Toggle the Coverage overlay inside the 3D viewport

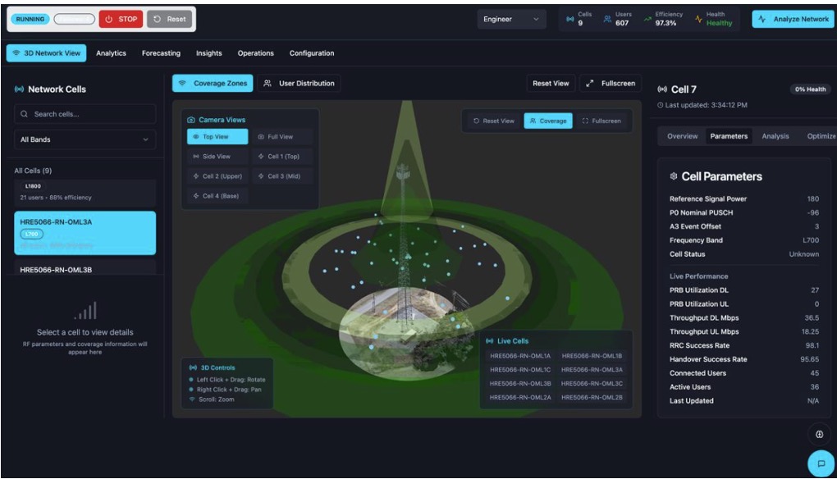tap(548, 121)
